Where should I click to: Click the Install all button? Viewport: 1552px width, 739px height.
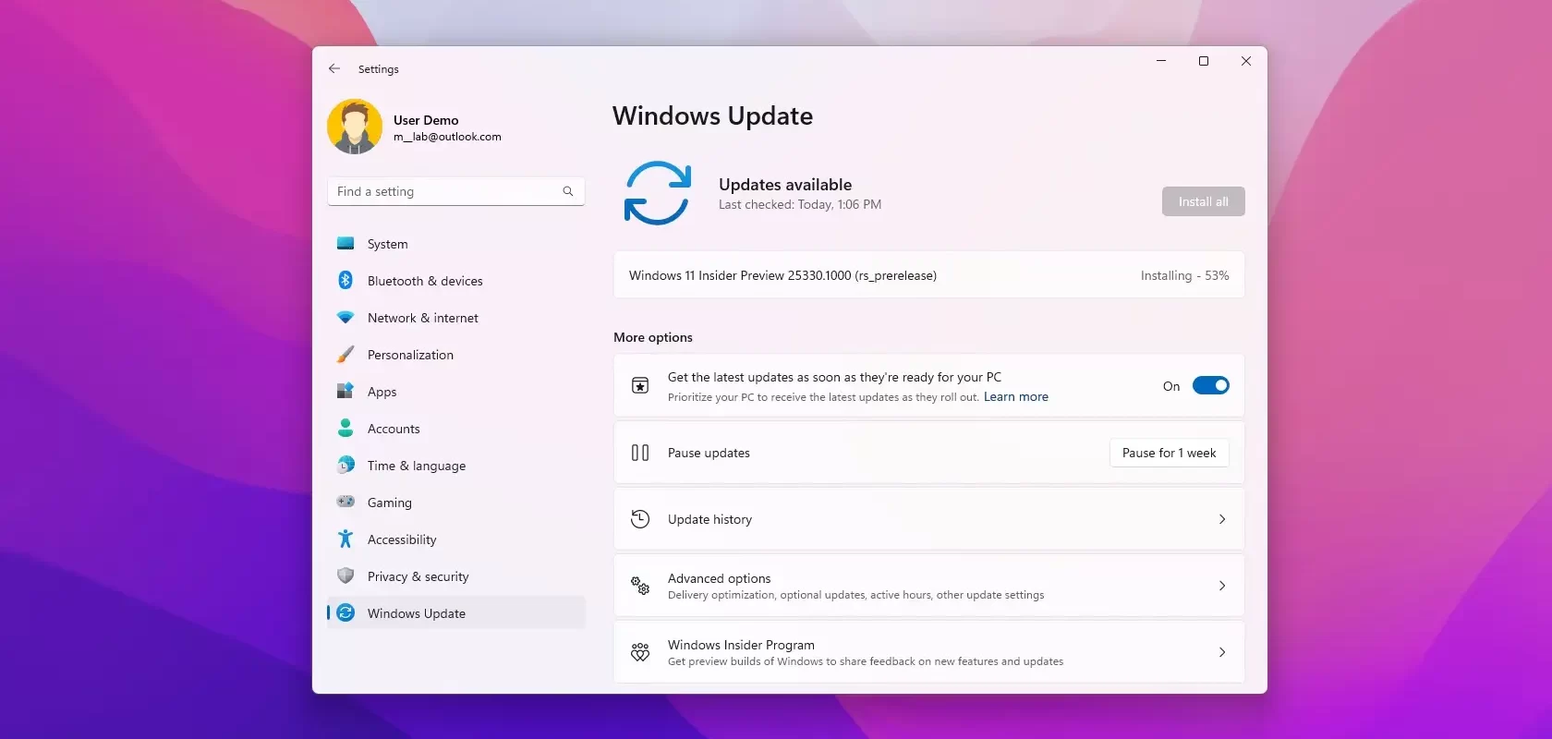pyautogui.click(x=1203, y=201)
